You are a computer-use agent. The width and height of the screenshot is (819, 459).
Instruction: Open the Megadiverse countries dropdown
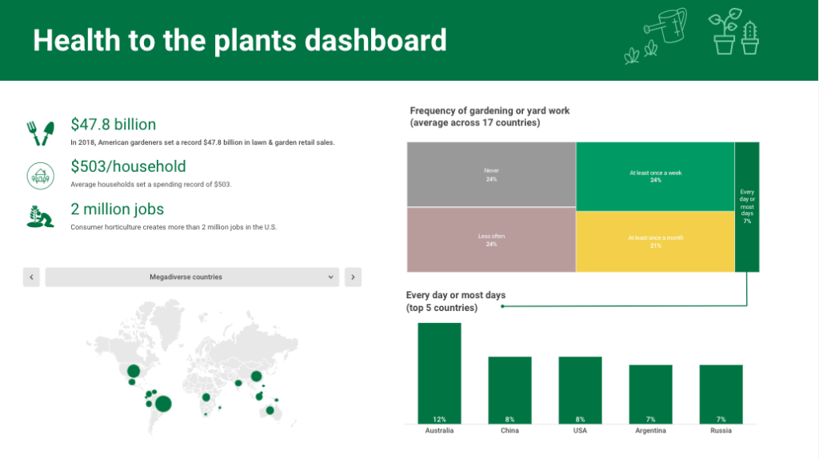click(192, 277)
